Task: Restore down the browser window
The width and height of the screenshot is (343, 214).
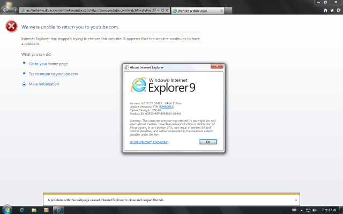Action: click(325, 2)
